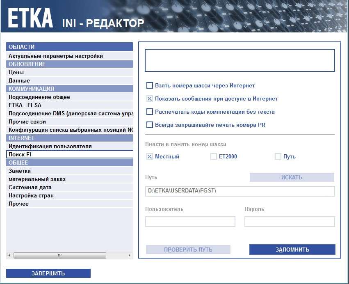The height and width of the screenshot is (284, 349).
Task: Focus the 'Пользователь' input field
Action: (190, 222)
